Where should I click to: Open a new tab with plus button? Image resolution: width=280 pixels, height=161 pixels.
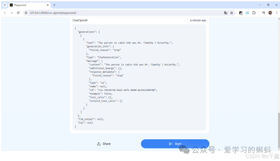click(x=54, y=5)
